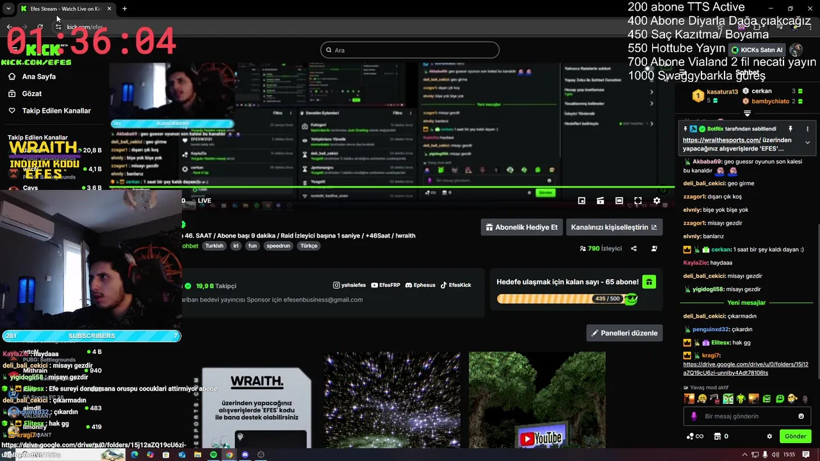
Task: Open chat settings gear icon
Action: 769,436
